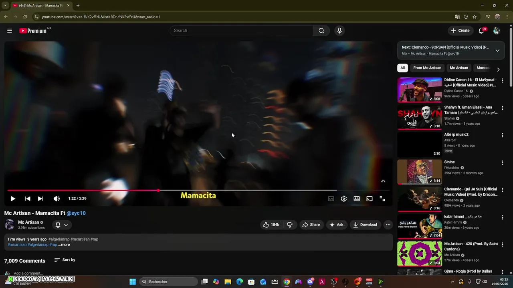Open options for Didine Canon 16 video
Viewport: 513px width, 288px height.
[503, 80]
